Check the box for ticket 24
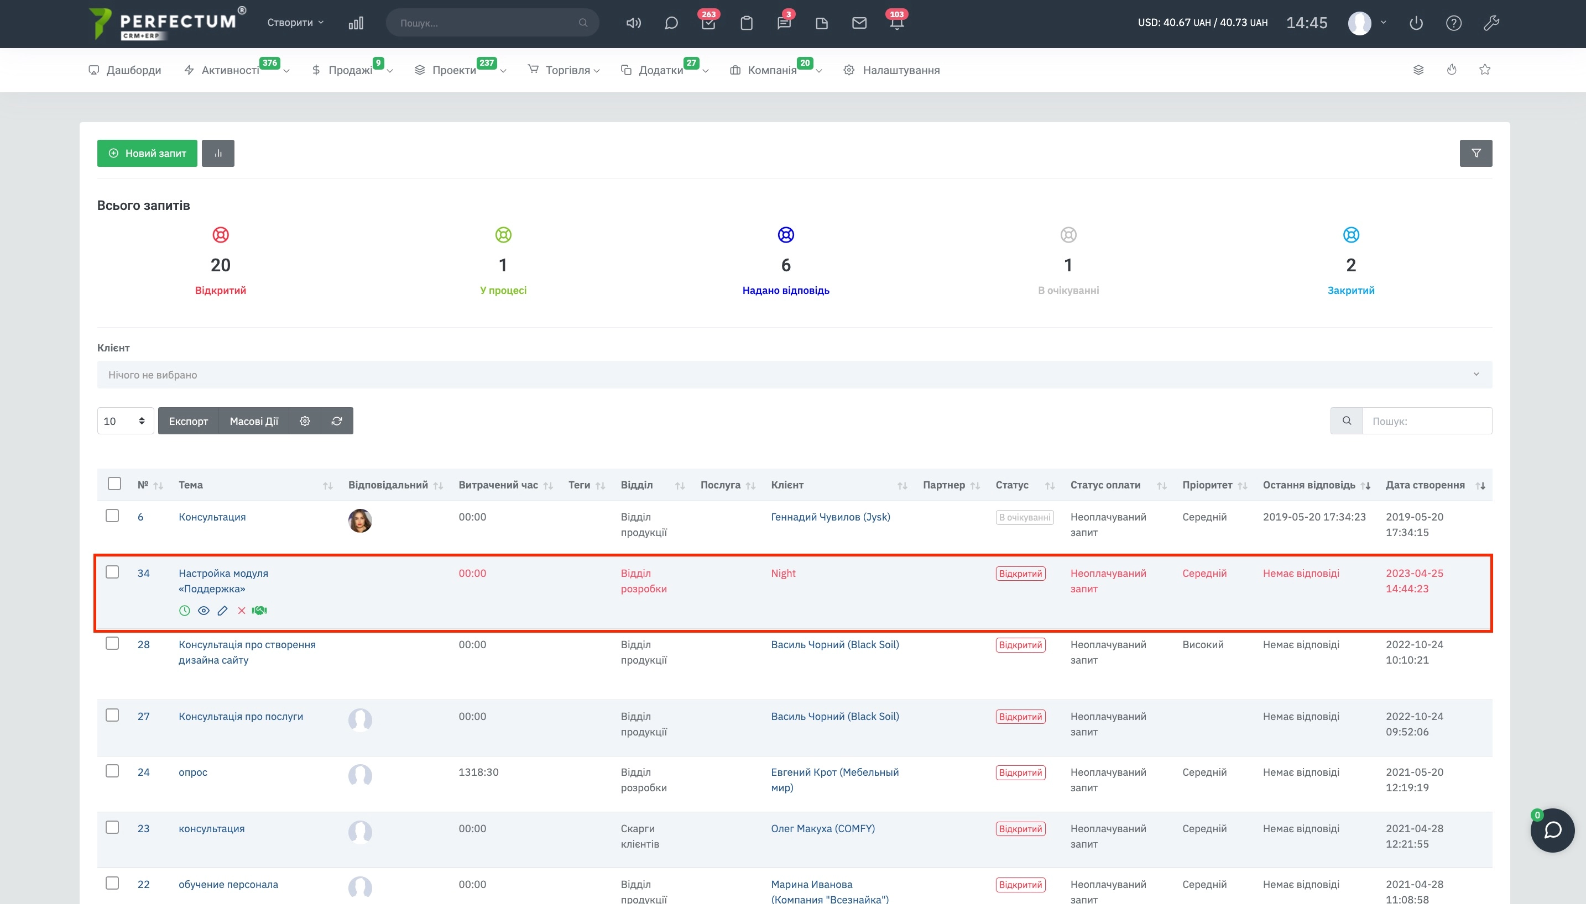Viewport: 1586px width, 904px height. tap(112, 771)
